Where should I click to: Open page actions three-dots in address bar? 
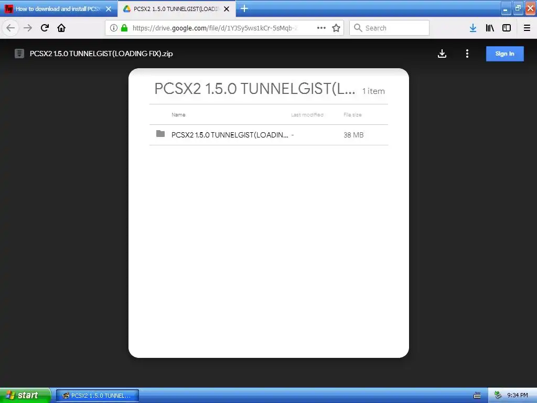tap(321, 28)
